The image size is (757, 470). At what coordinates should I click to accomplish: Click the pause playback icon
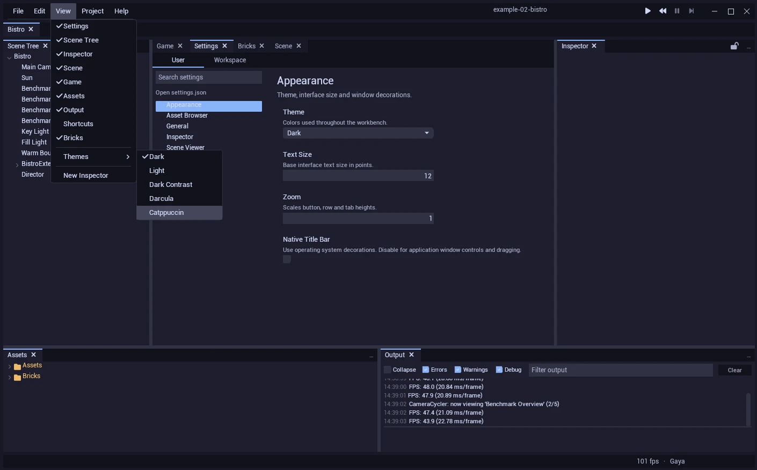pos(677,11)
